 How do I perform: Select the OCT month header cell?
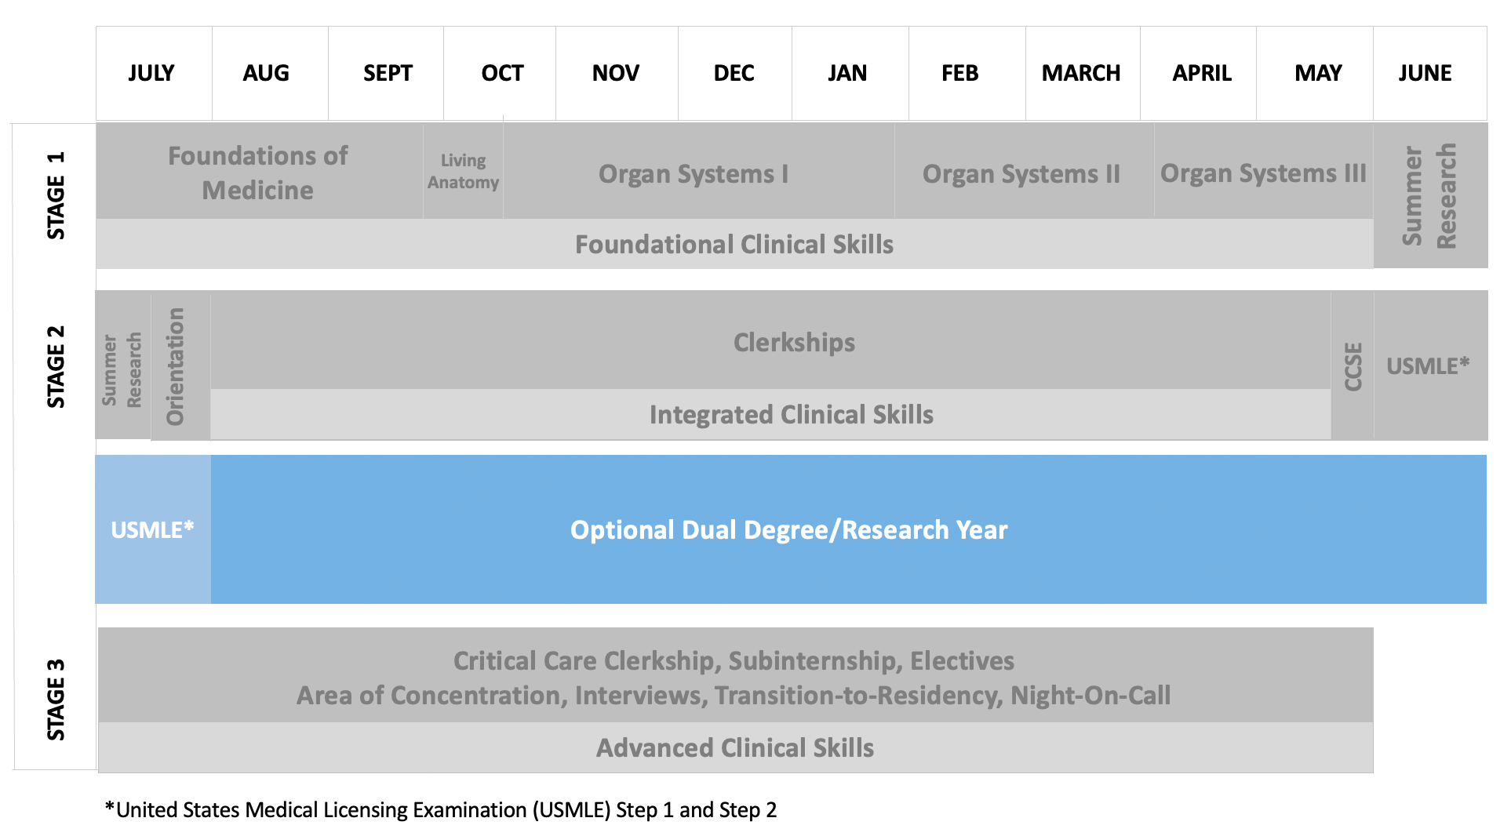coord(501,73)
